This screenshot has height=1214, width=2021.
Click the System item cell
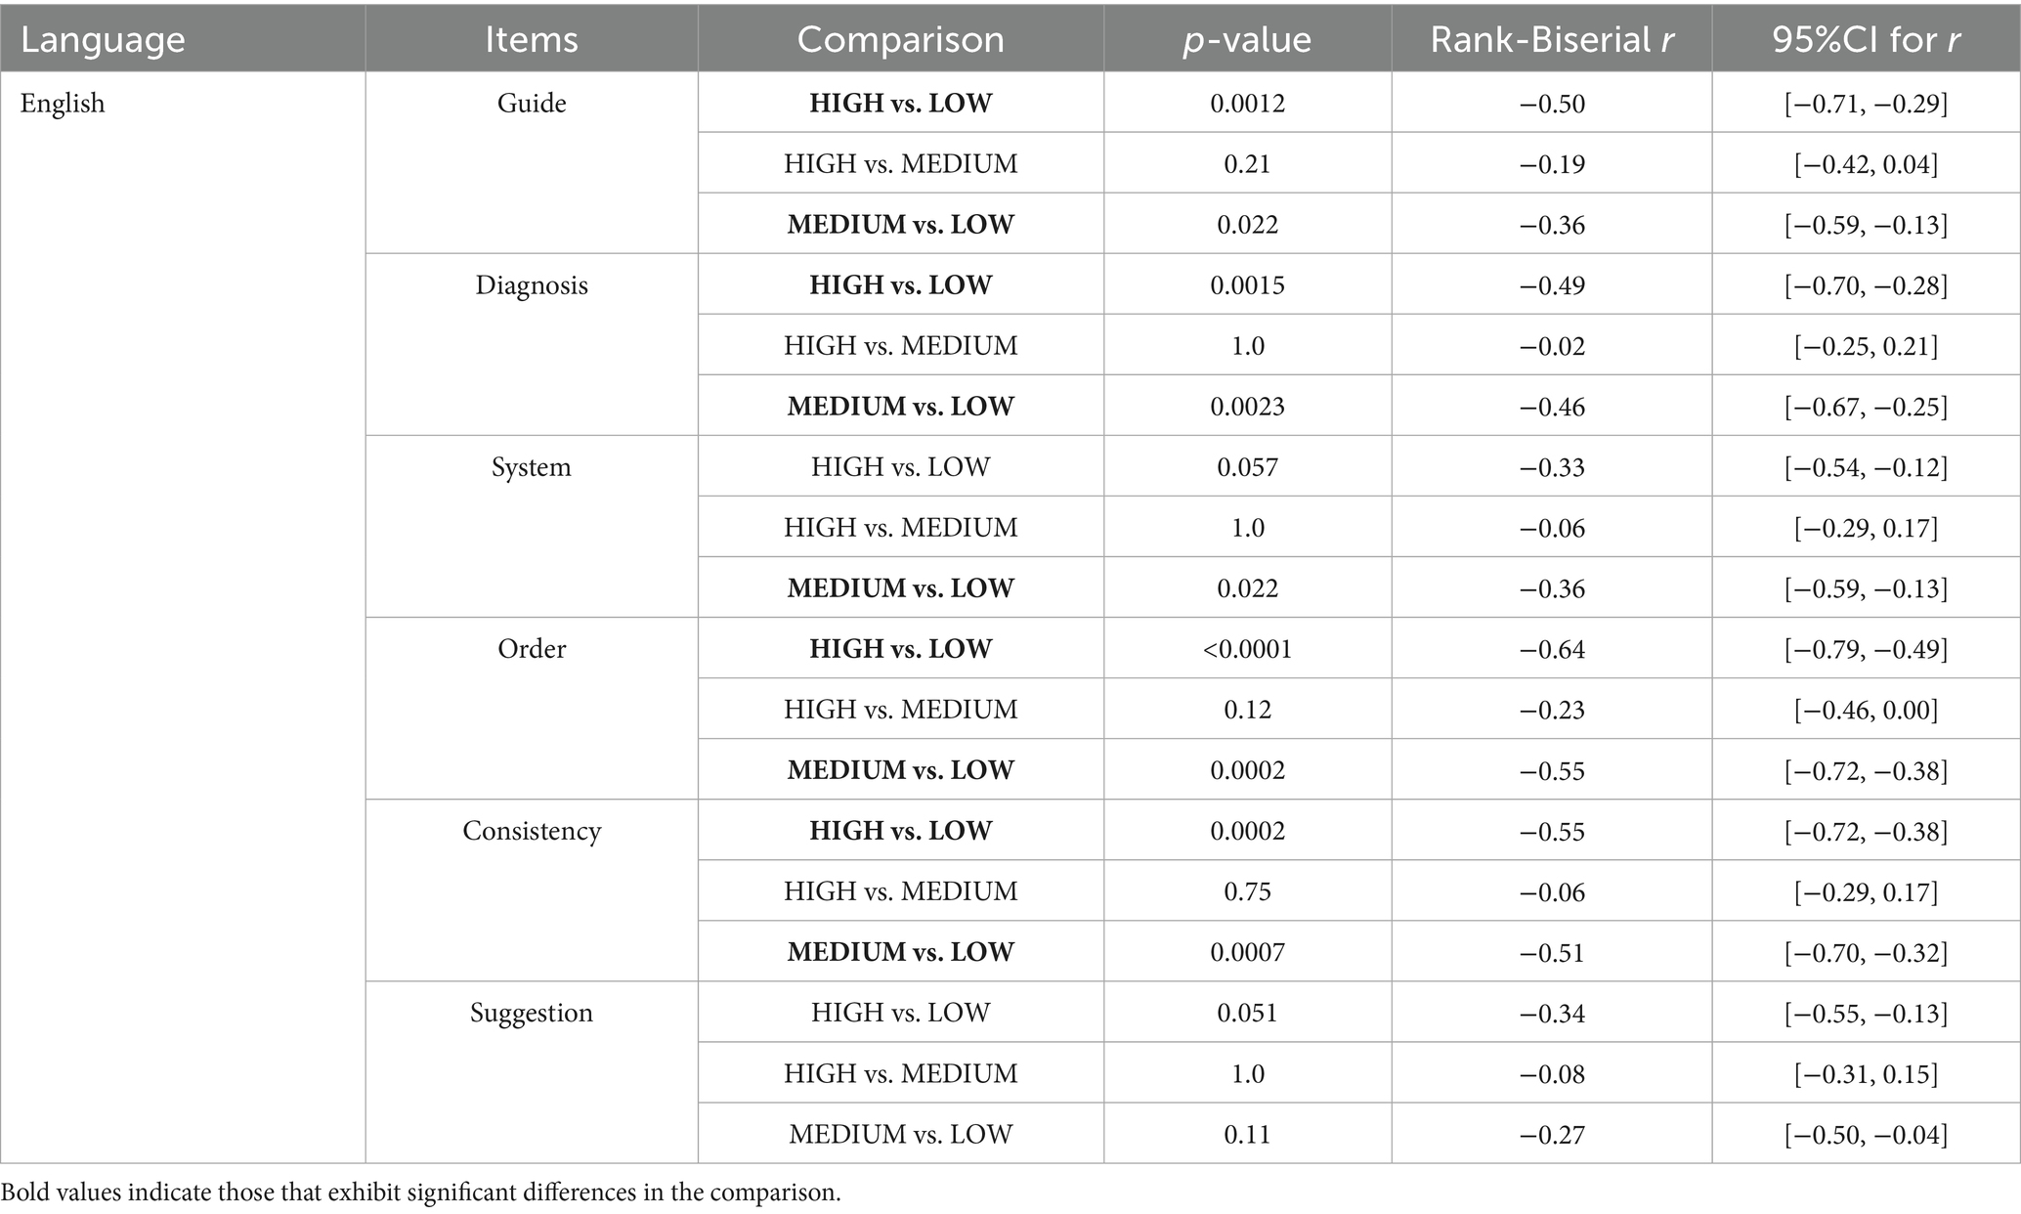coord(532,467)
